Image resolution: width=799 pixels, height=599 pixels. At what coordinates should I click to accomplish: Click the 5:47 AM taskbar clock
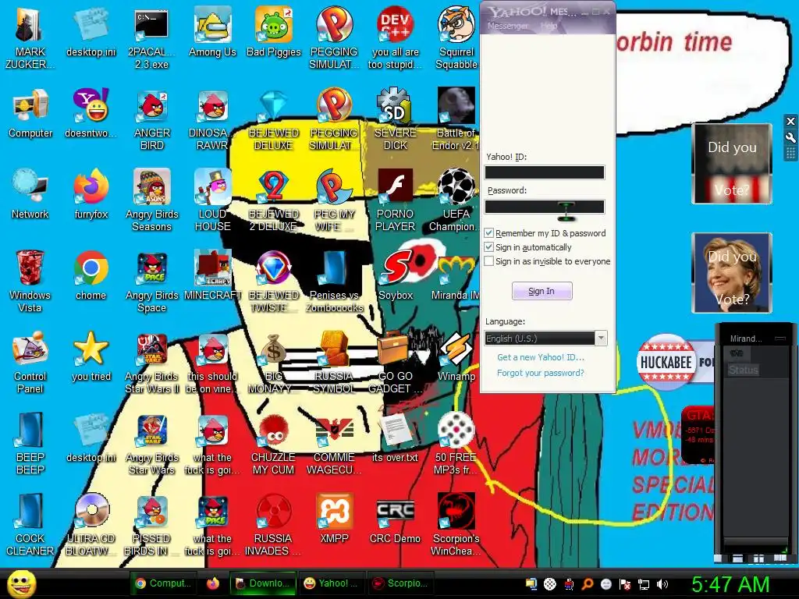coord(730,584)
